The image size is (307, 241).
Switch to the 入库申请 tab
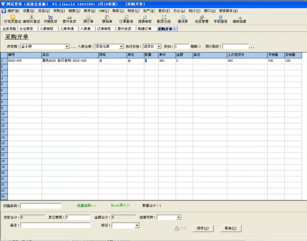[x=67, y=29]
